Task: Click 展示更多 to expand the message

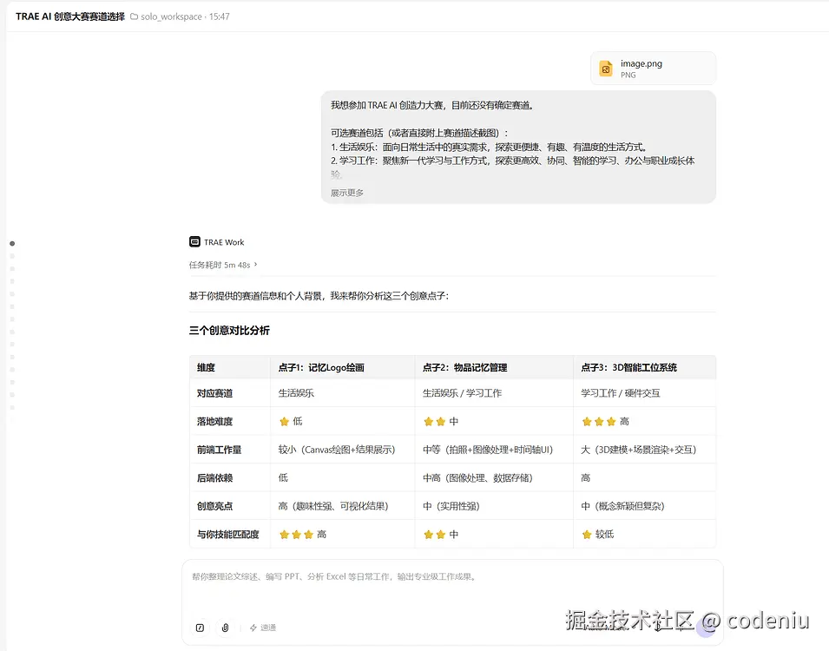Action: point(347,193)
